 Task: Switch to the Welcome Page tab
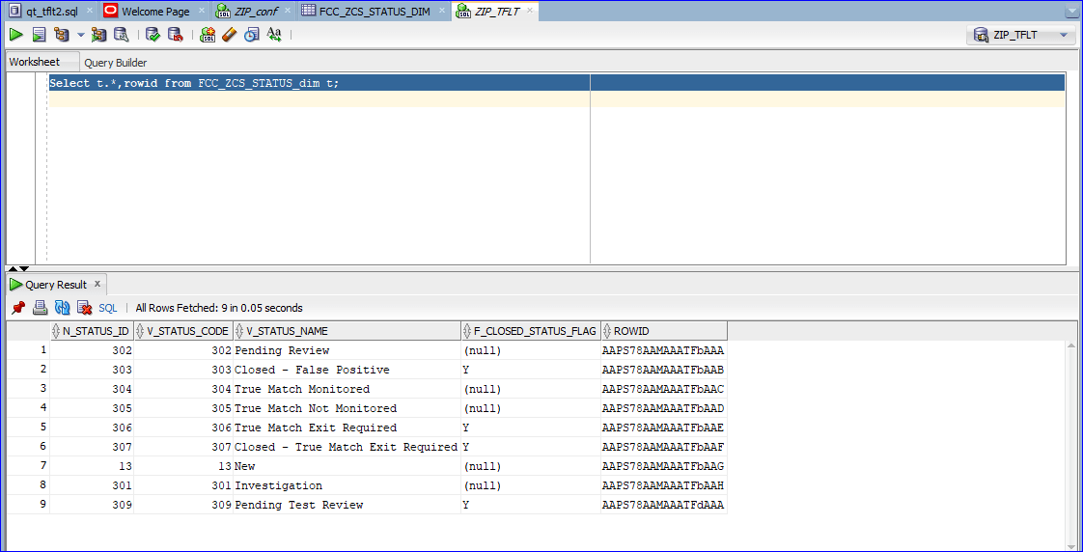[x=155, y=11]
